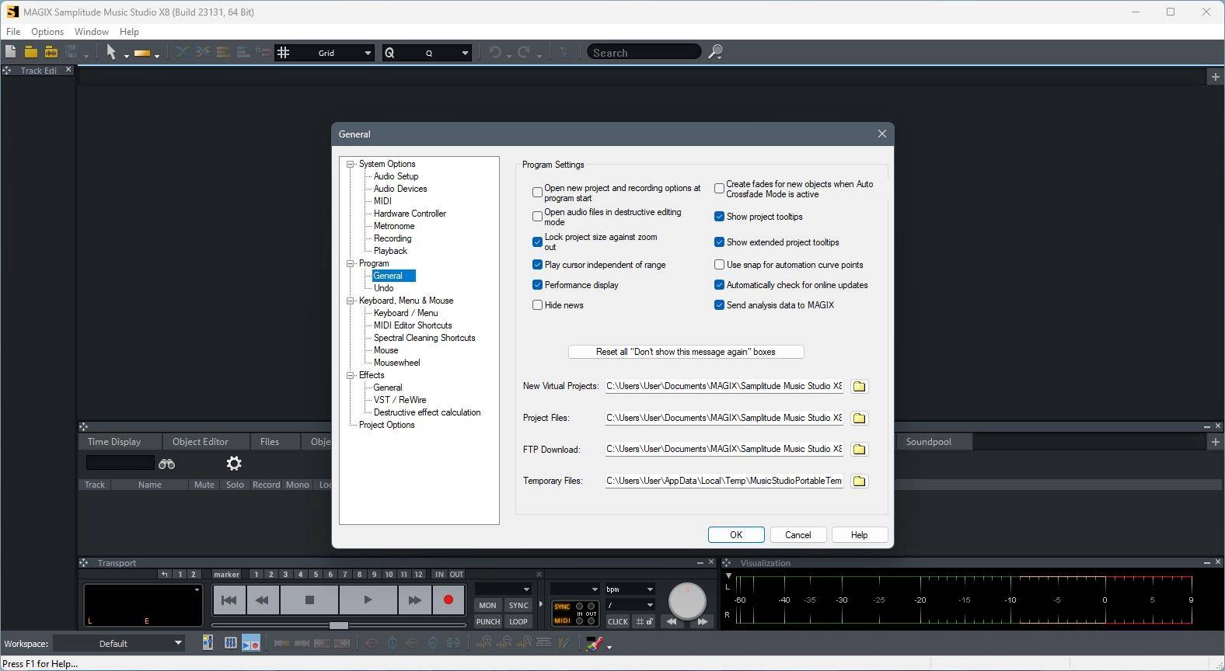Uncheck Send analysis data to MAGIX
This screenshot has height=671, width=1225.
(x=719, y=305)
